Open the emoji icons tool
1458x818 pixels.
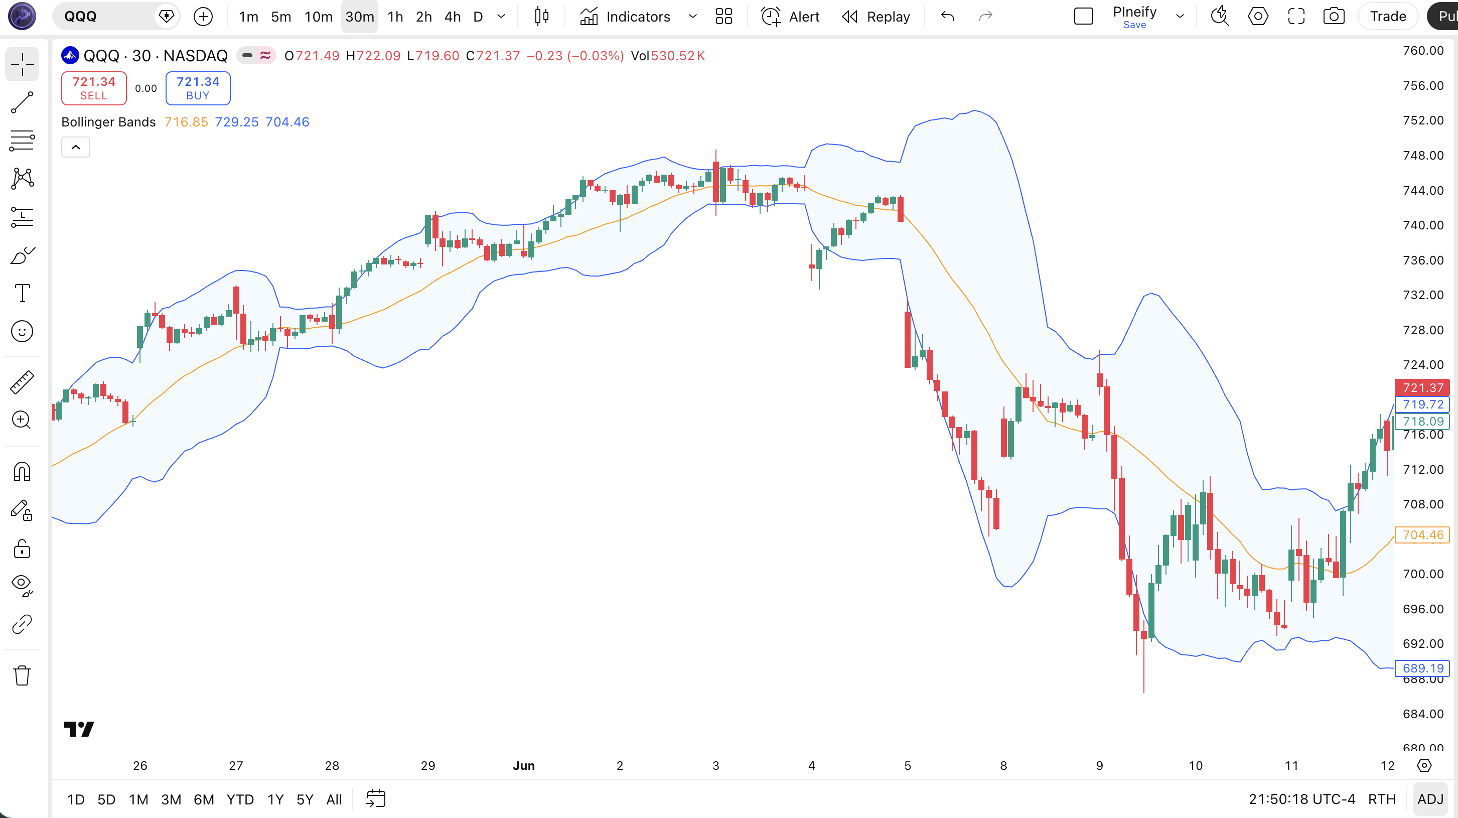22,331
